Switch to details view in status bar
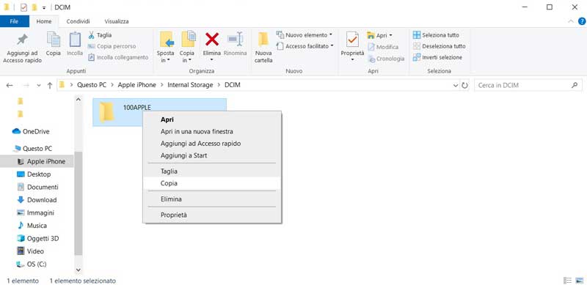The height and width of the screenshot is (285, 587). coord(567,281)
